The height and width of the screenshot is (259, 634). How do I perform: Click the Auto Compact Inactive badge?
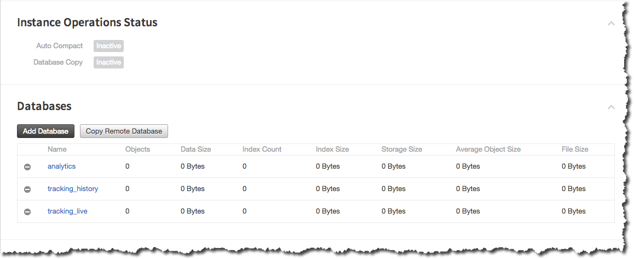[108, 46]
